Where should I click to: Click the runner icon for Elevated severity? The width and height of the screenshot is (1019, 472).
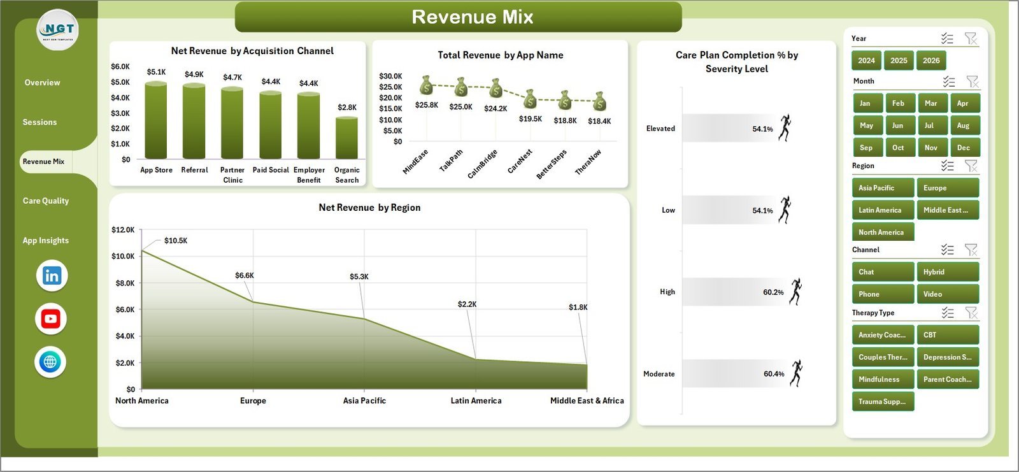[x=785, y=128]
